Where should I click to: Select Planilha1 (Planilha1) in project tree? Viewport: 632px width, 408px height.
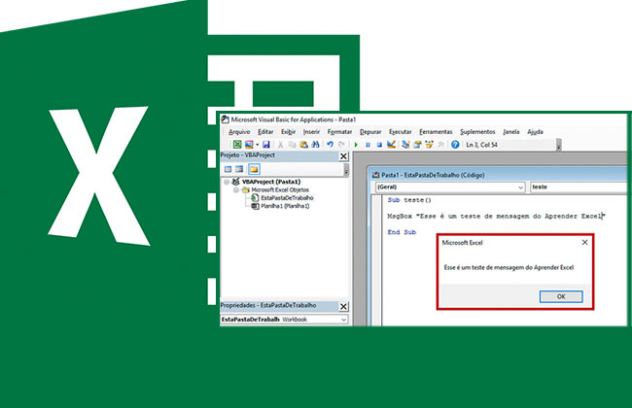point(285,206)
